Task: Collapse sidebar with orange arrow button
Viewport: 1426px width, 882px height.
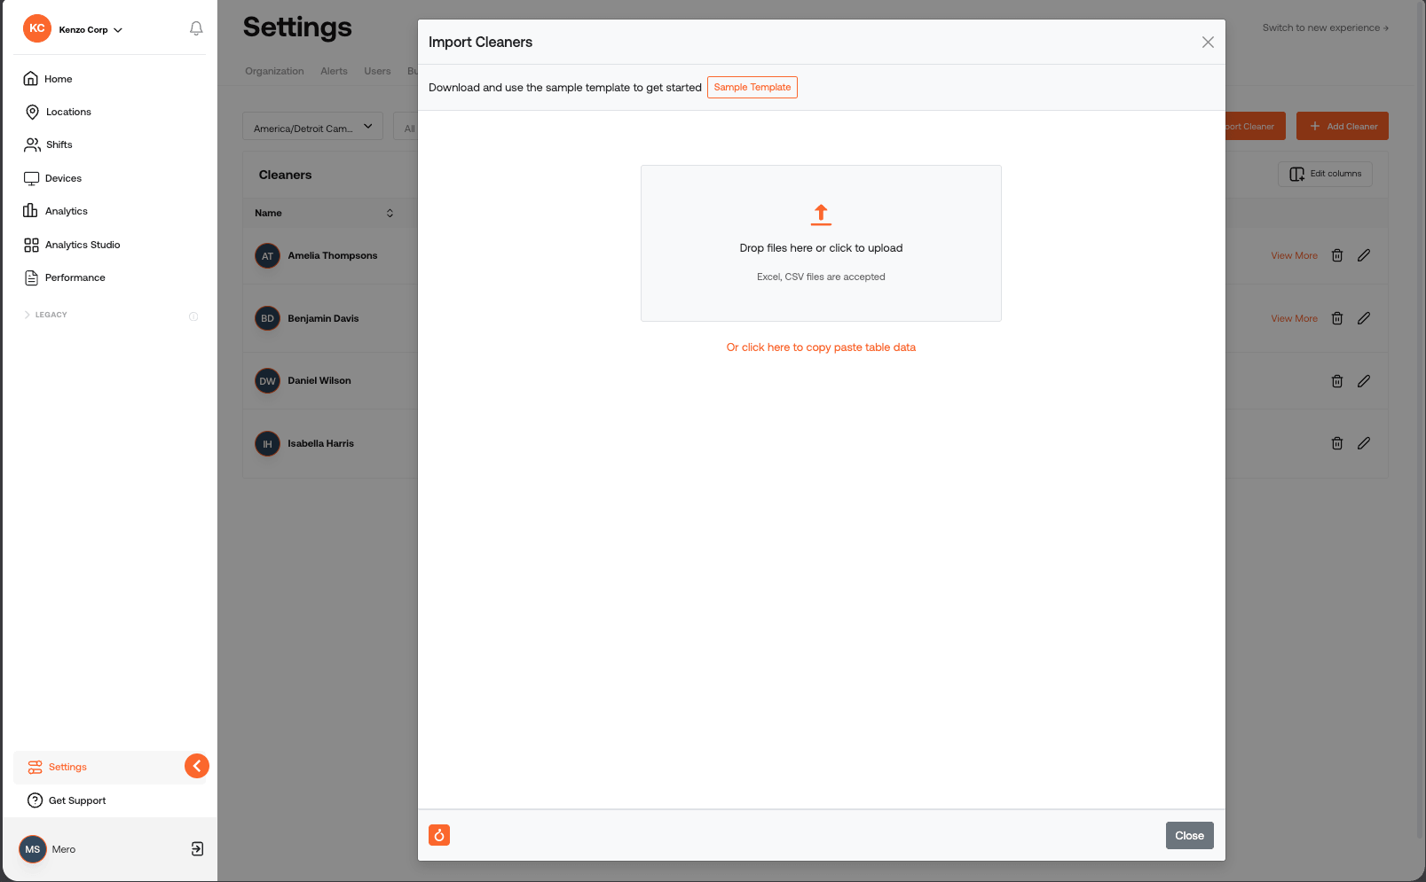Action: pos(197,766)
